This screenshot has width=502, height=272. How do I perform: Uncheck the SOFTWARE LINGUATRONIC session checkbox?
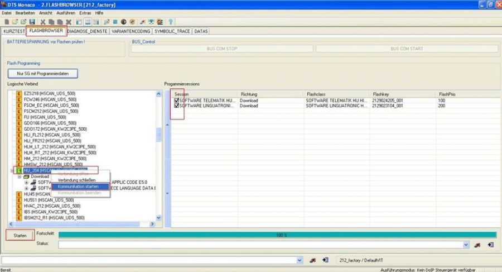(177, 106)
